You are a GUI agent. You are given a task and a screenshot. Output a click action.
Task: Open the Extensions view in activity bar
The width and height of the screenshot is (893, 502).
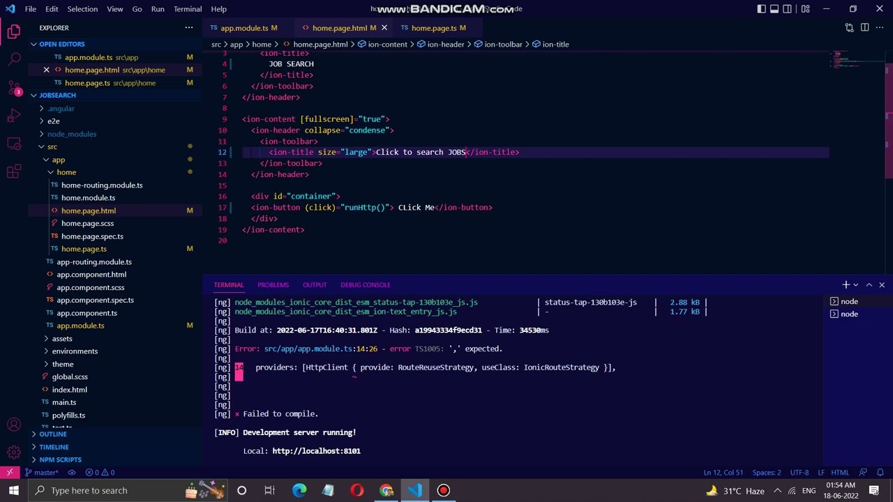tap(14, 172)
